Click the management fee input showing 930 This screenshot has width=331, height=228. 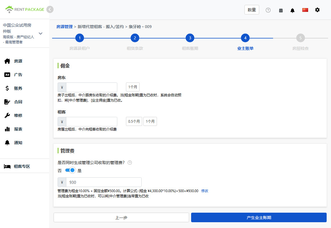click(x=104, y=182)
